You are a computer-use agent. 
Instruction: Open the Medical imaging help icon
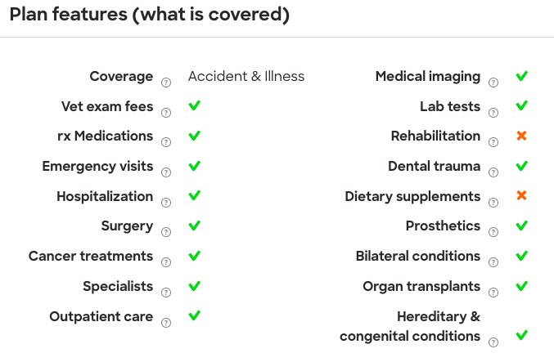coord(493,83)
